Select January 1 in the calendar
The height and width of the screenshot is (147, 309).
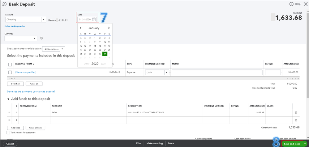(95, 38)
